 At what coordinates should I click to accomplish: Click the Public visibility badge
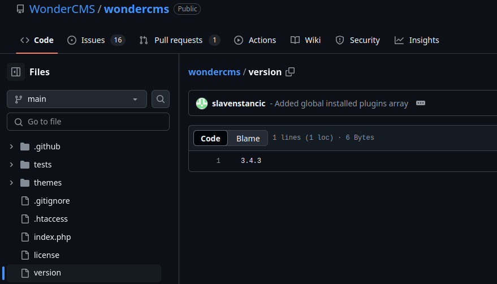(x=187, y=9)
